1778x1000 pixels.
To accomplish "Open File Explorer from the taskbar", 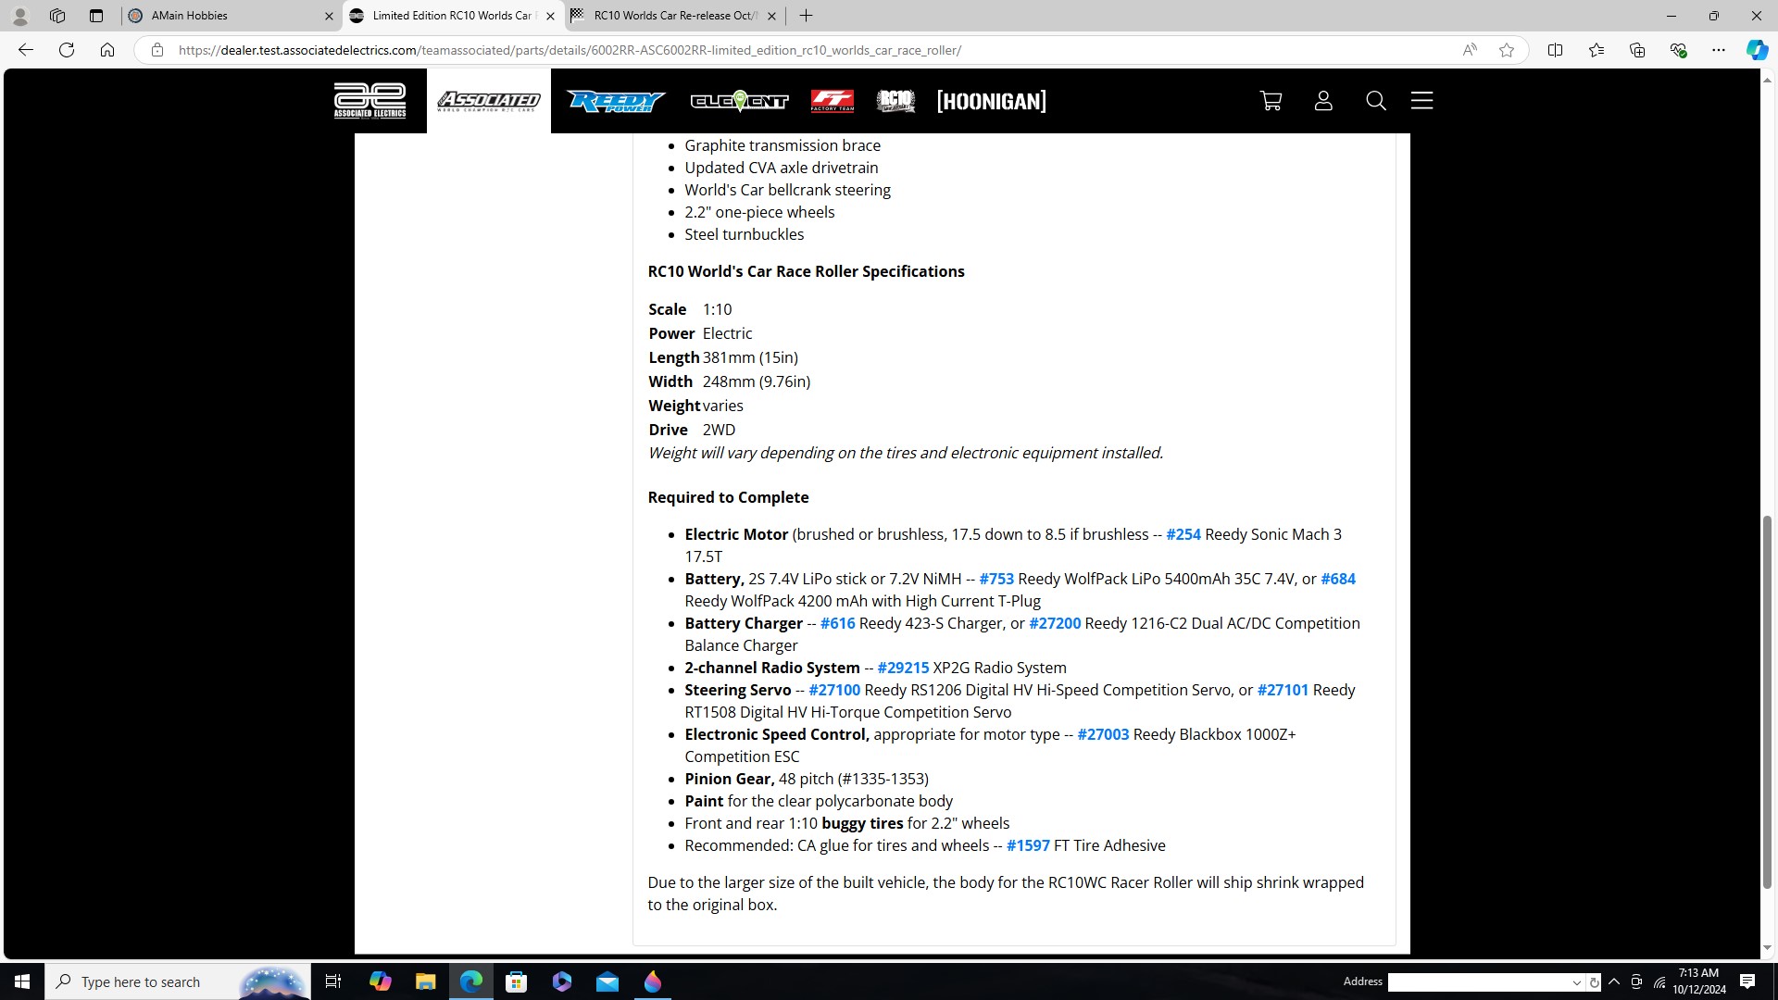I will [x=425, y=981].
